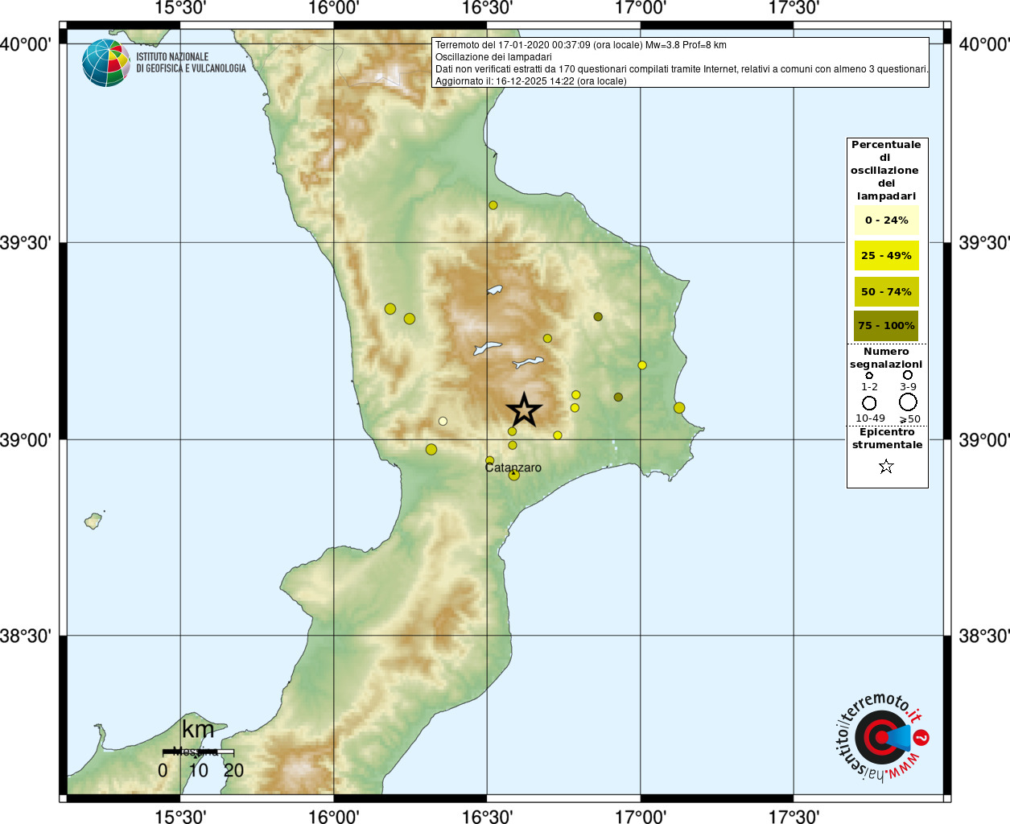Click the 3-9 reports legend circle

click(907, 375)
